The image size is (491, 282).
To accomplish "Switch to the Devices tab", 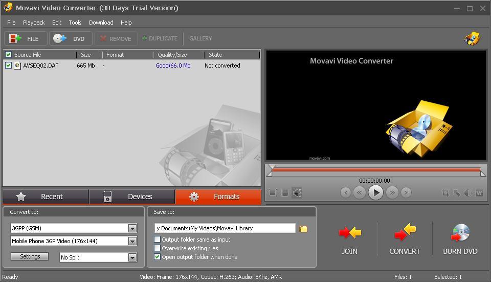I will click(x=132, y=197).
